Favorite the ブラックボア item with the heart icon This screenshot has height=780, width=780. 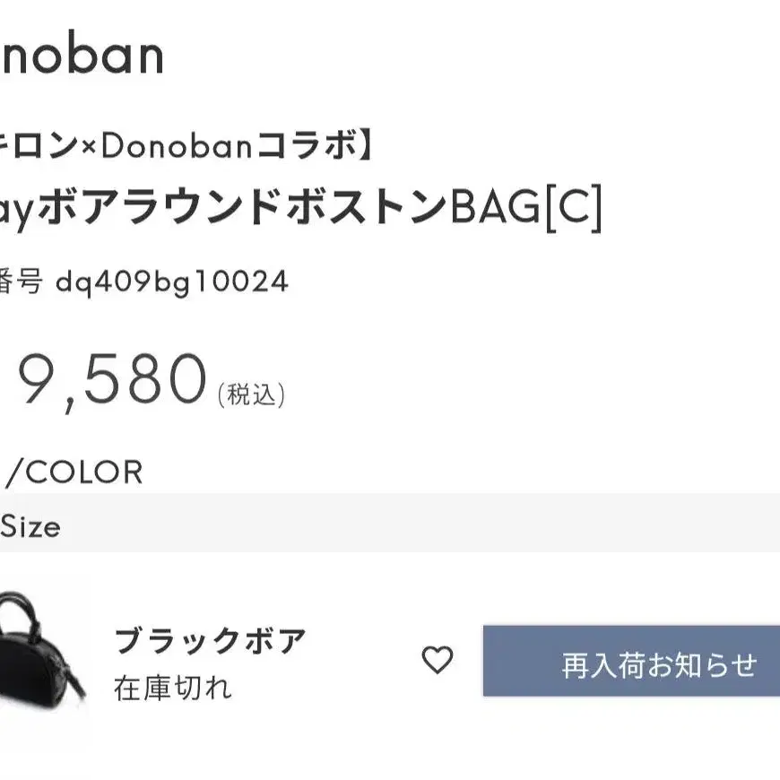[438, 660]
